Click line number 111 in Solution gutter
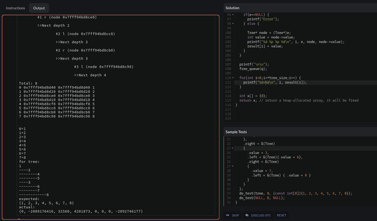Screen dimensions: 377x221 click(228, 83)
